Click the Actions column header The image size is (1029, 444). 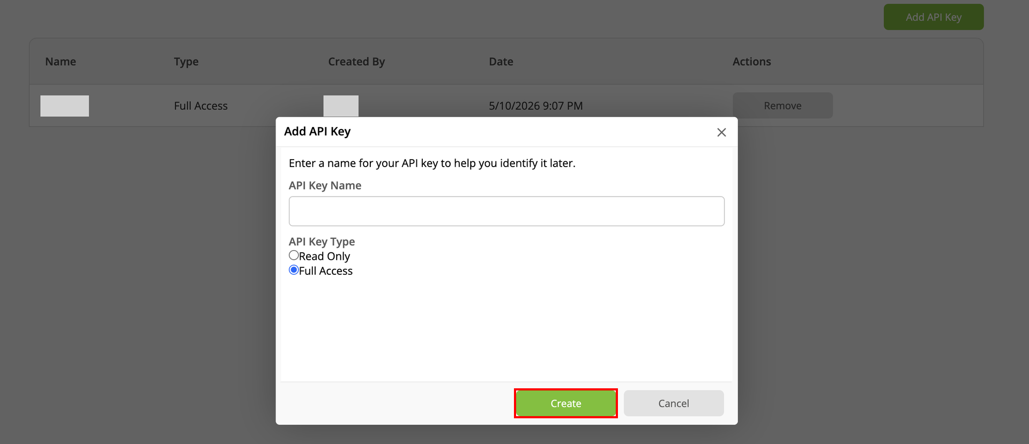point(752,62)
